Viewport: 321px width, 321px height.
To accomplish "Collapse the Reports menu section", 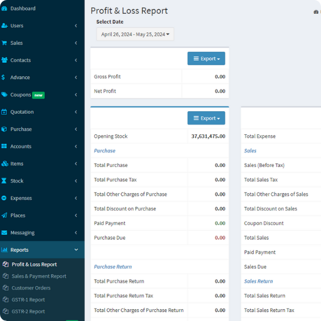I will [x=76, y=250].
